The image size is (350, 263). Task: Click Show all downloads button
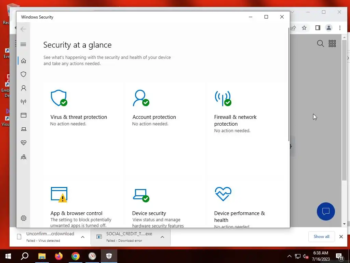point(321,237)
